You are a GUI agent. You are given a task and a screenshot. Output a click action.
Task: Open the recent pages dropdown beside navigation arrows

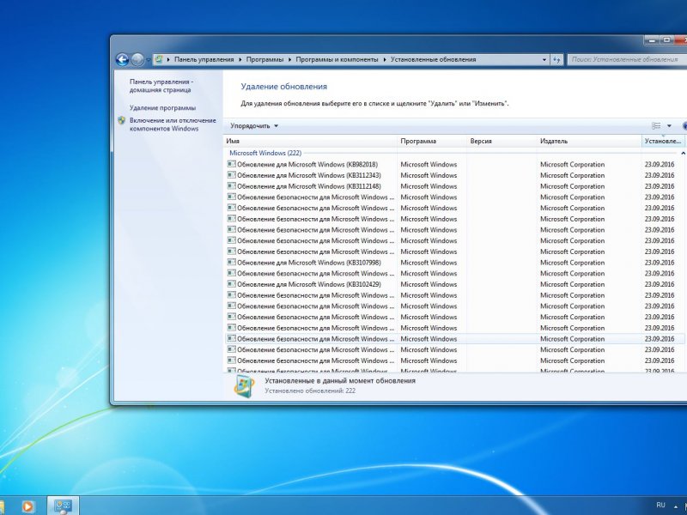(x=148, y=60)
